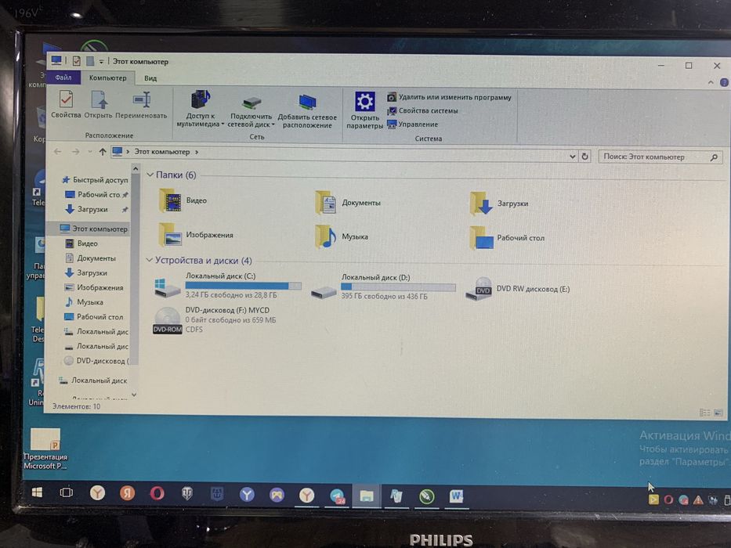Select the Документы folder
The image size is (731, 548).
pyautogui.click(x=348, y=202)
